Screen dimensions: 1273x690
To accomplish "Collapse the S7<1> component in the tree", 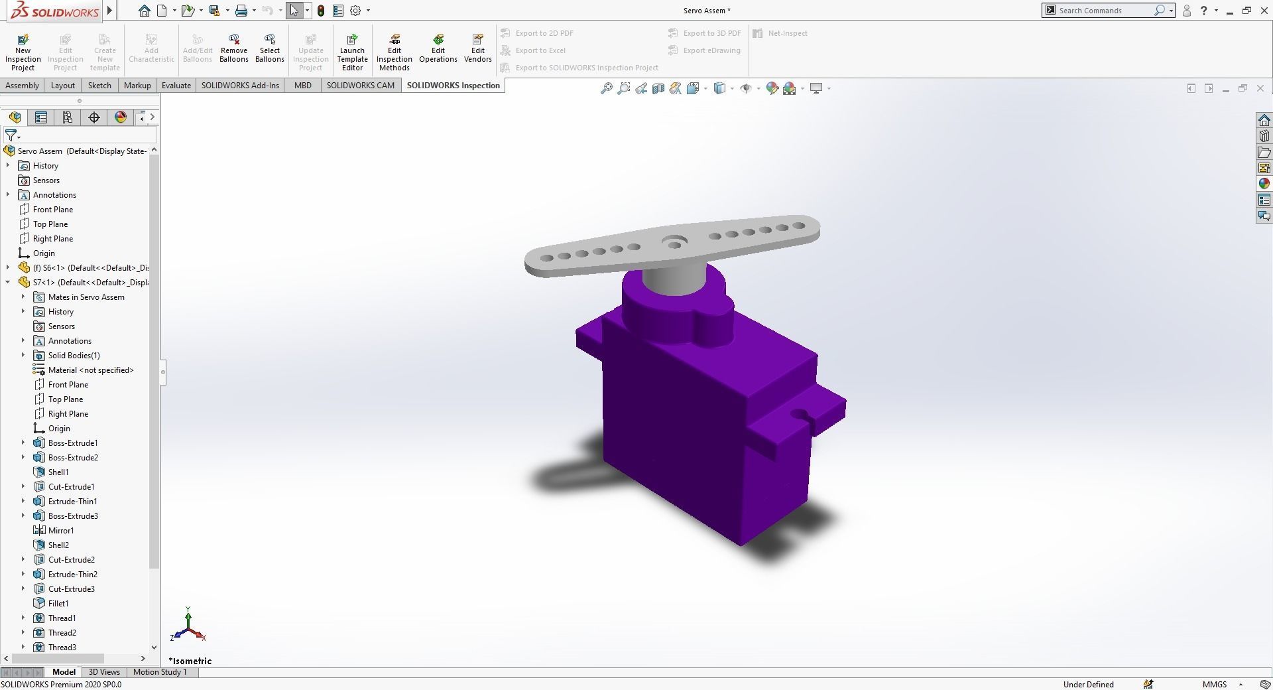I will click(x=7, y=282).
